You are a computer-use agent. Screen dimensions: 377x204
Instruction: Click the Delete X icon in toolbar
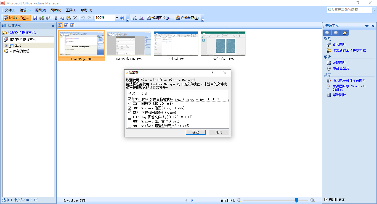(75, 18)
